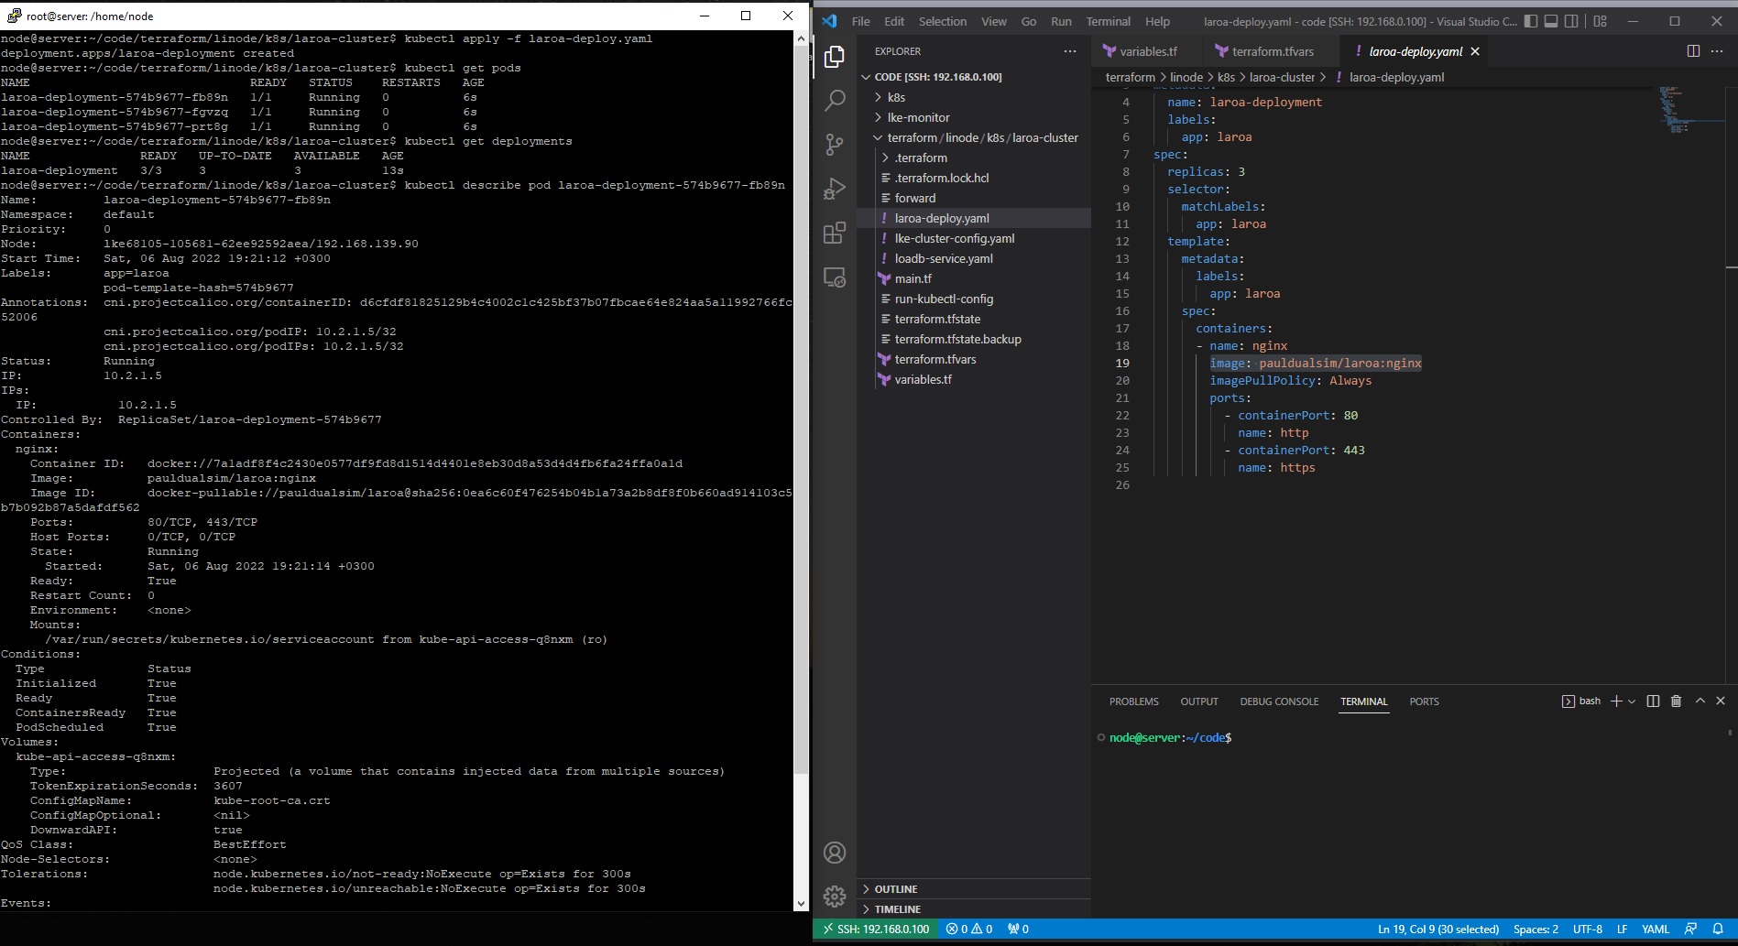Click the laroa-cluster breadcrumb segment

1282,77
